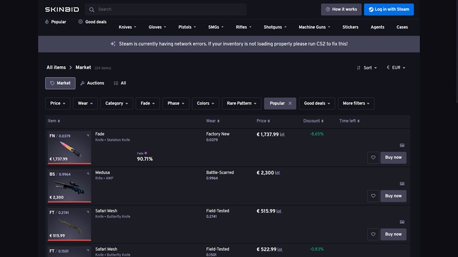Buy now the Medusa AWP
This screenshot has height=257, width=458.
coord(393,196)
